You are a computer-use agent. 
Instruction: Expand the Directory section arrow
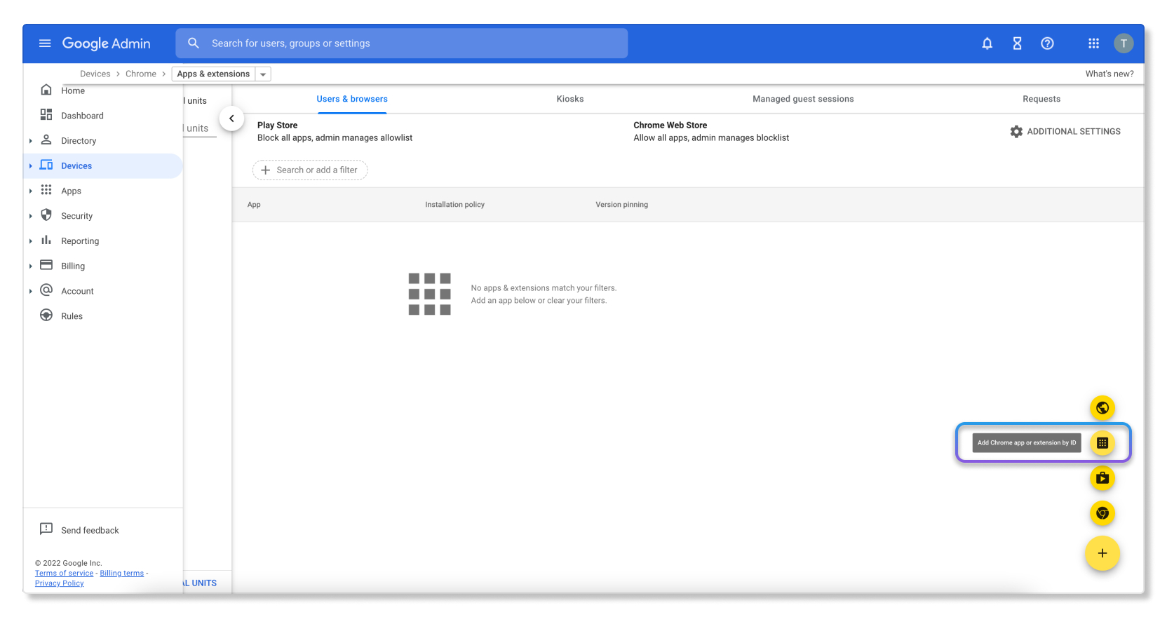tap(31, 141)
